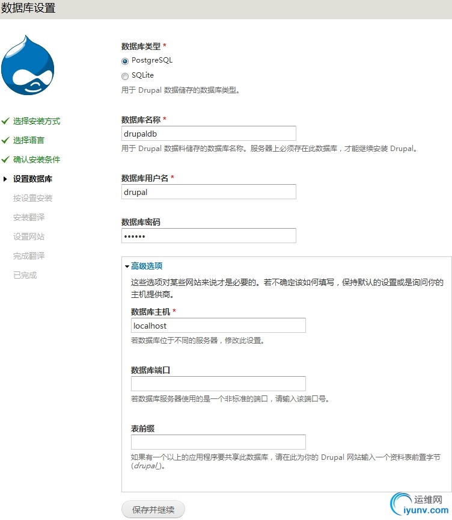Click the database name field containing drupaldb
The height and width of the screenshot is (520, 452).
coord(209,134)
